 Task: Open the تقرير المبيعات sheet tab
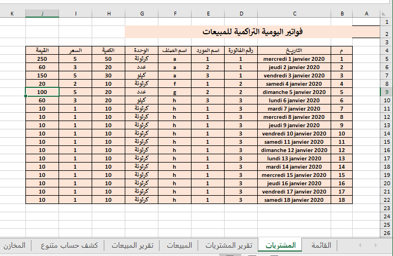click(x=132, y=245)
